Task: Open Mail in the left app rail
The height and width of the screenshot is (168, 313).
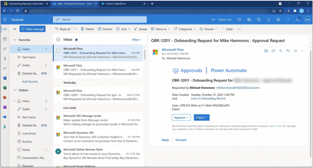Action: pos(5,29)
